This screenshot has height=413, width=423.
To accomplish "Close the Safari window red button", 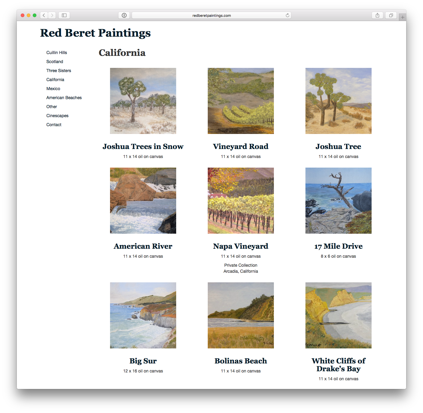I will point(23,15).
